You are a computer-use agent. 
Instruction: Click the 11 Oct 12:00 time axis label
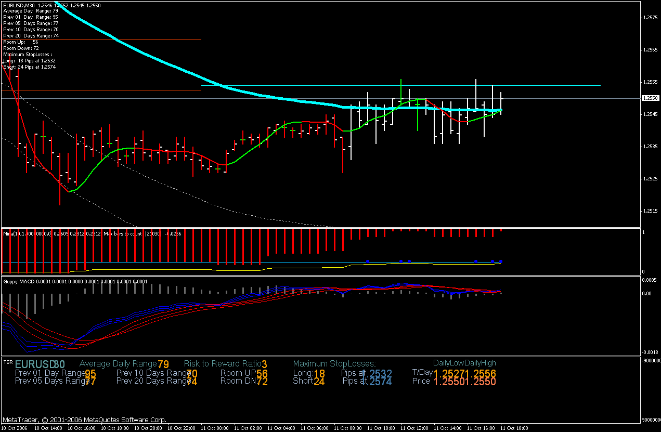[x=413, y=428]
